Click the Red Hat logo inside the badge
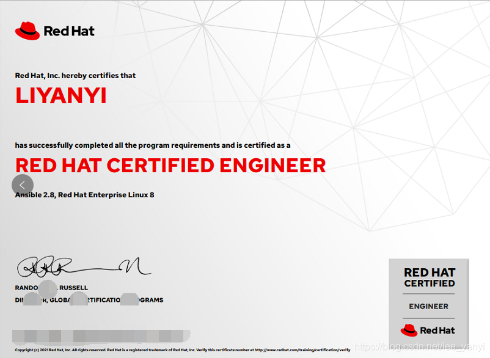Viewport: 490px width, 358px height. 428,330
